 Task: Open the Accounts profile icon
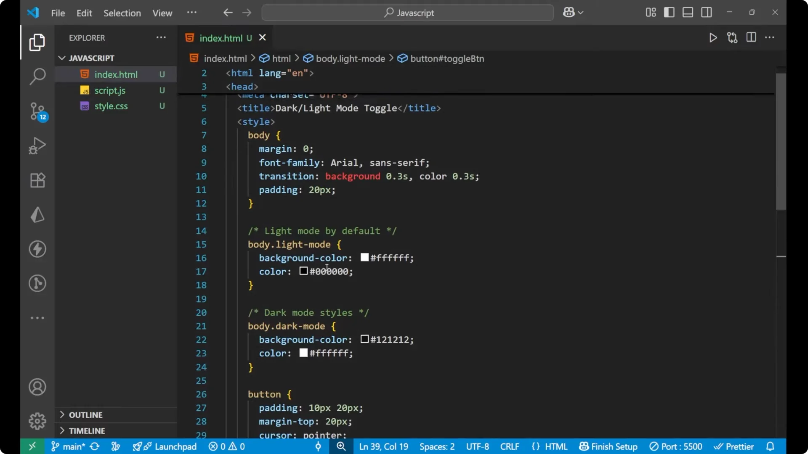(37, 387)
